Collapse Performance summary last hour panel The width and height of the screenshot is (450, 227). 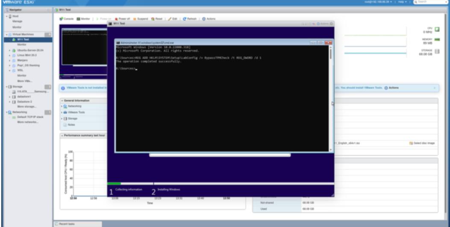(62, 135)
